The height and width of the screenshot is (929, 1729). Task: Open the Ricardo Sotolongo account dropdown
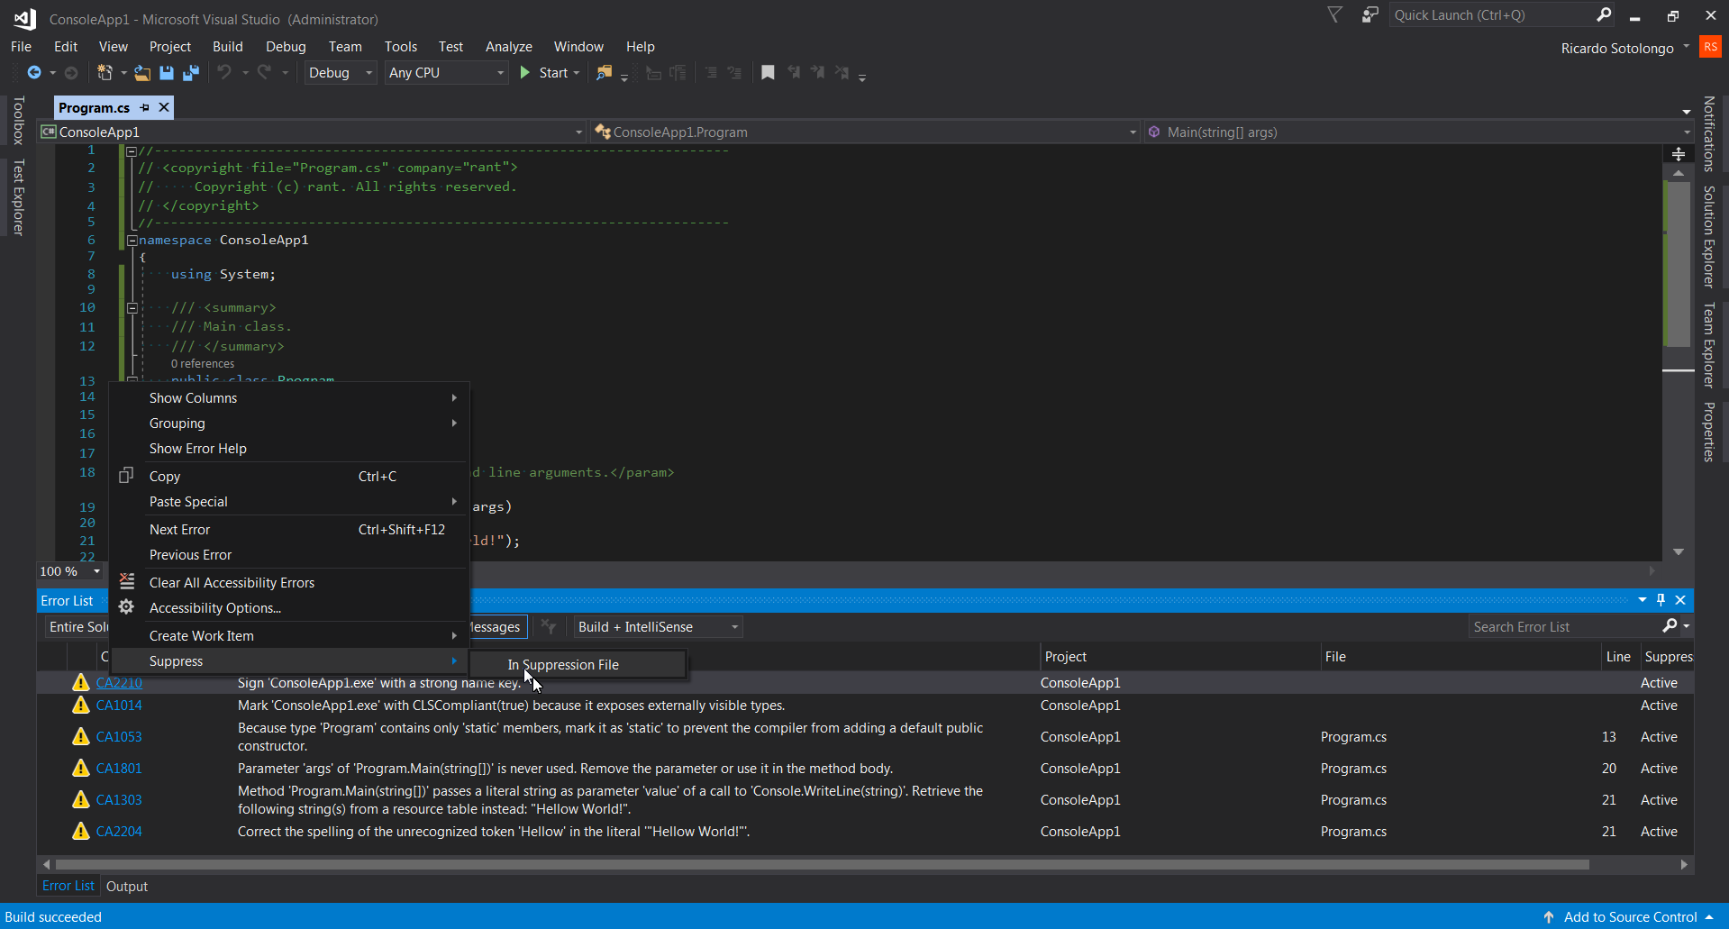coord(1625,48)
